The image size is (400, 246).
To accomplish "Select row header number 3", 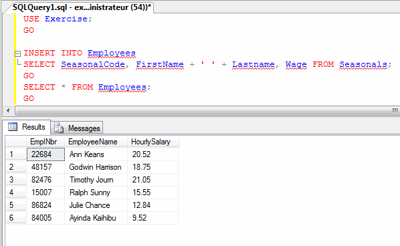I will point(16,180).
